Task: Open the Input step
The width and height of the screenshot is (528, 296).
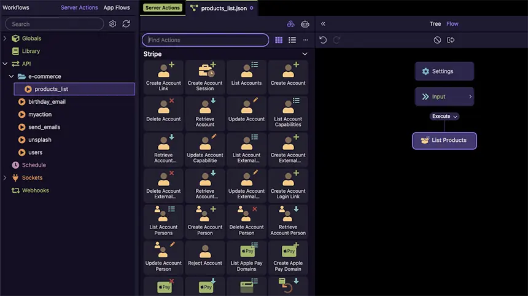Action: [444, 96]
